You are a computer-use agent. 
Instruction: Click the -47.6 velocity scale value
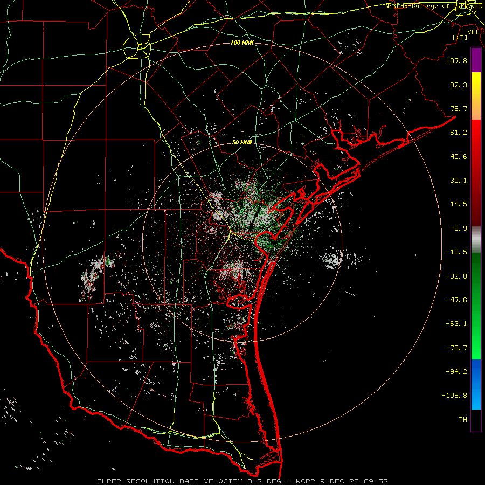coord(456,300)
